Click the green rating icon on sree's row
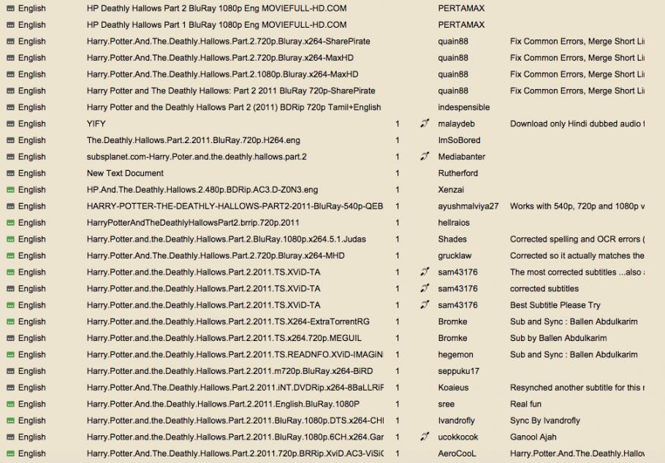The width and height of the screenshot is (665, 463). [x=11, y=404]
